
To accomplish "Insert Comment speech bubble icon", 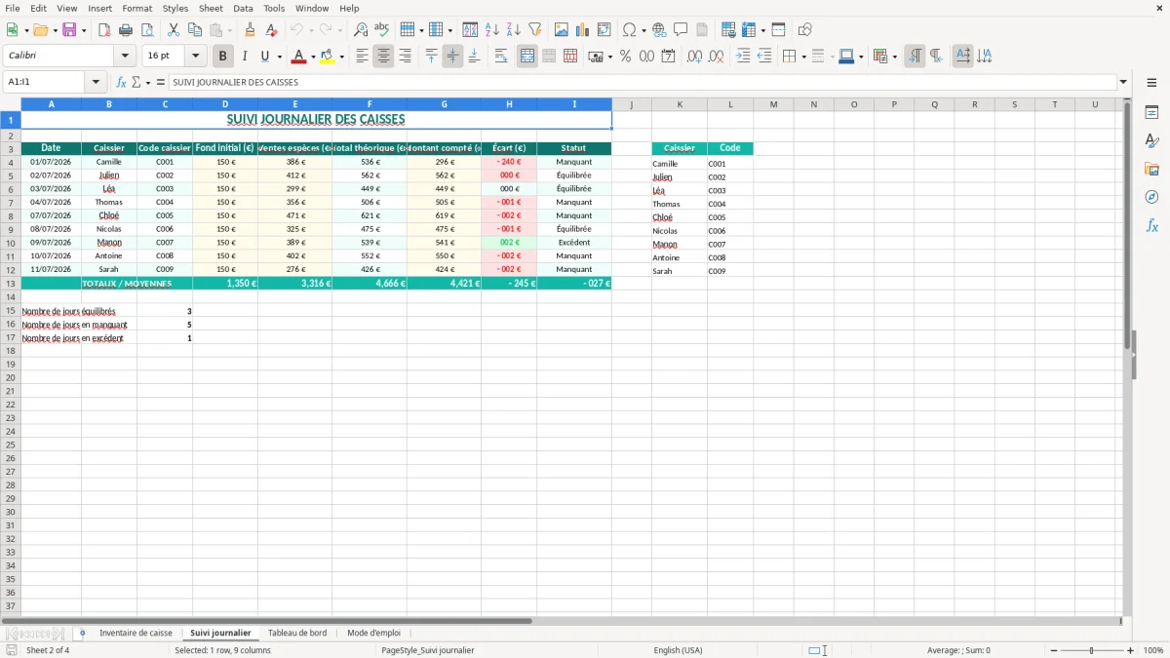I will click(x=681, y=30).
